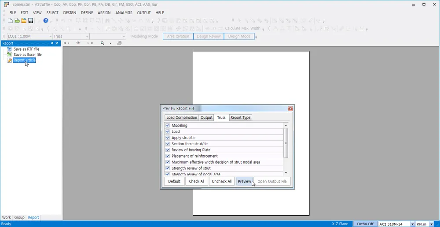
Task: Click the Check All button
Action: click(x=197, y=181)
